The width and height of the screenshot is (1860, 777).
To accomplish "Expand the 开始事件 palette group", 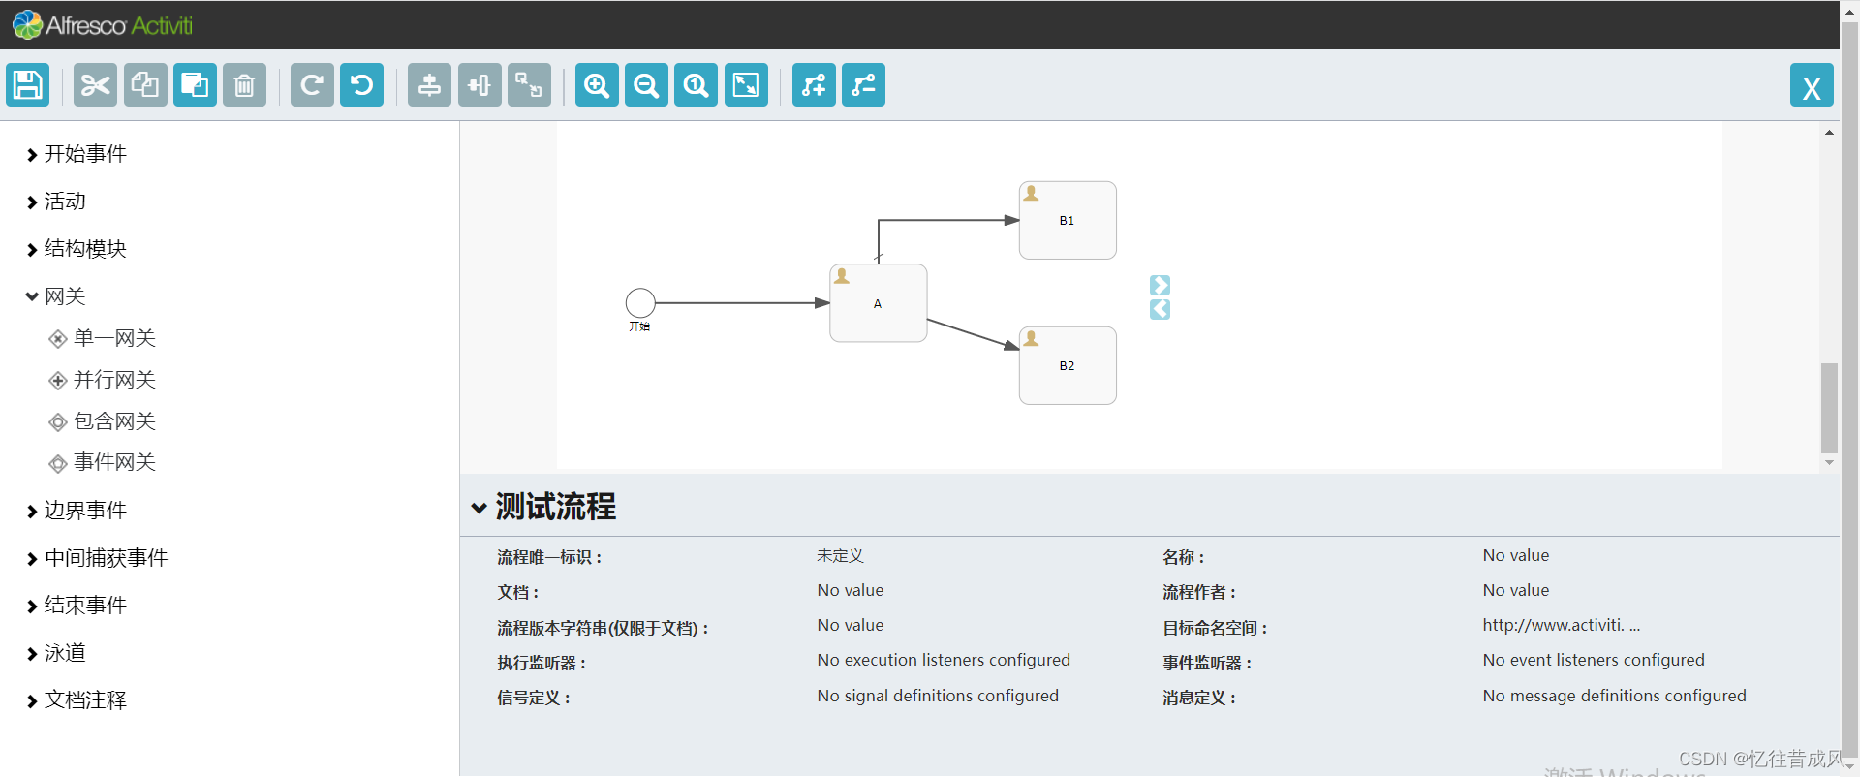I will point(77,154).
